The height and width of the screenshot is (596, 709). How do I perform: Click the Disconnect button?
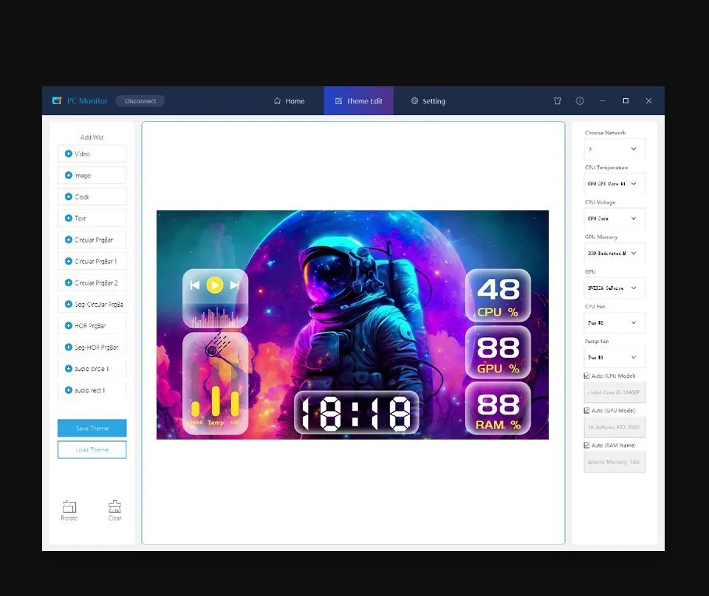pyautogui.click(x=140, y=101)
